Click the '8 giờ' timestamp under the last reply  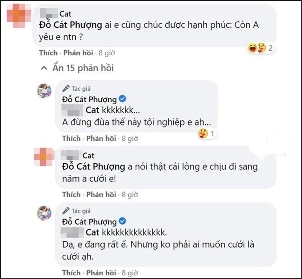130,273
